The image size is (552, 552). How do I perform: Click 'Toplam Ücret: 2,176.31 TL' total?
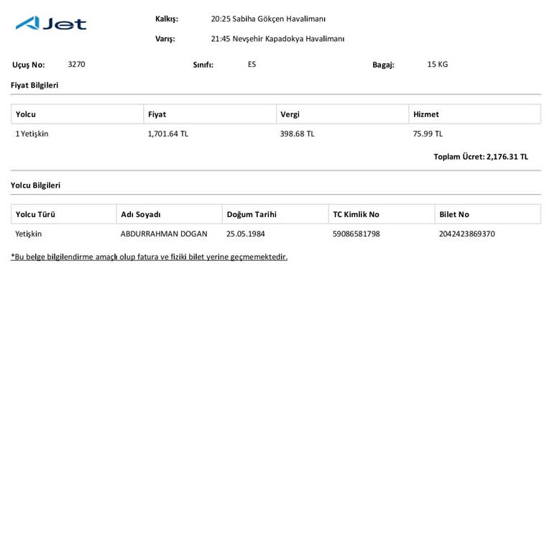click(x=481, y=157)
